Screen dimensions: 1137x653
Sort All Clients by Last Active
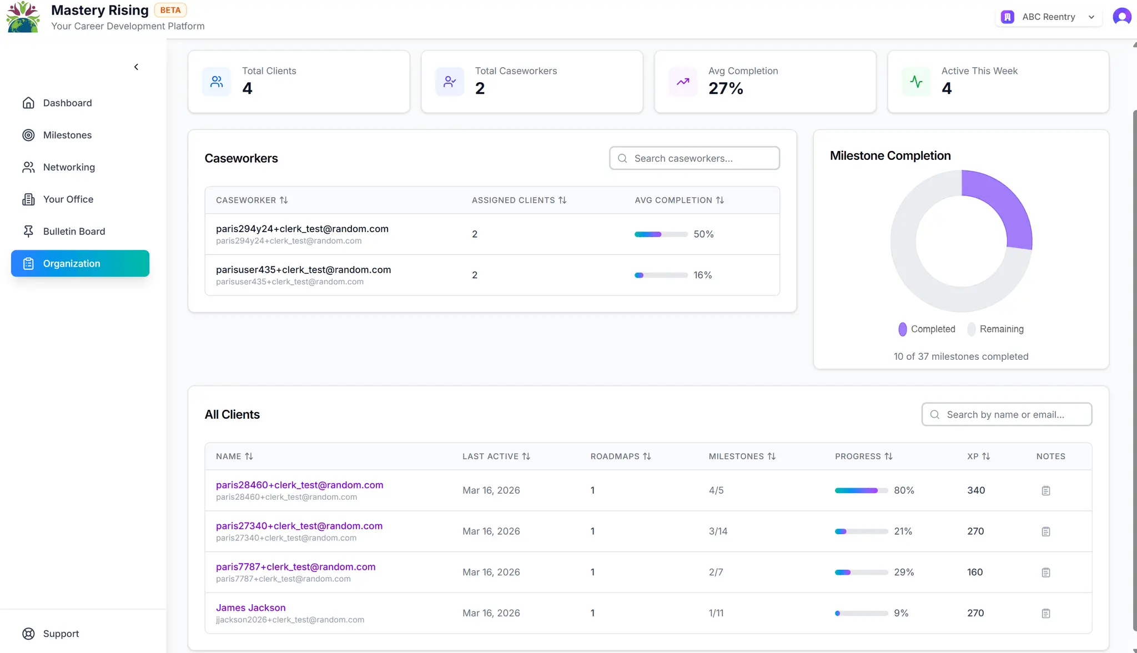tap(496, 456)
